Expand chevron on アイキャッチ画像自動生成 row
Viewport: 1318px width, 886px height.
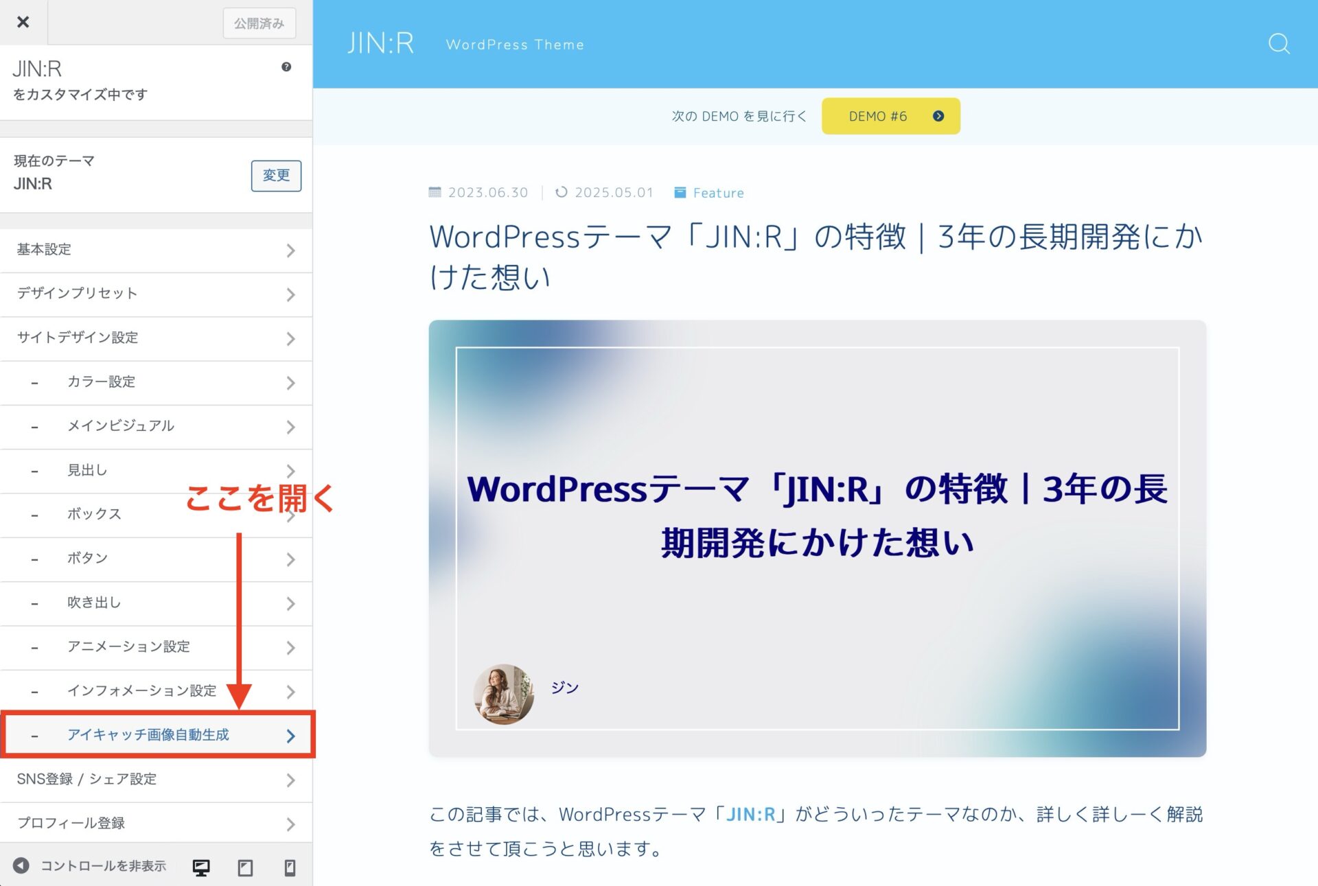[x=291, y=736]
